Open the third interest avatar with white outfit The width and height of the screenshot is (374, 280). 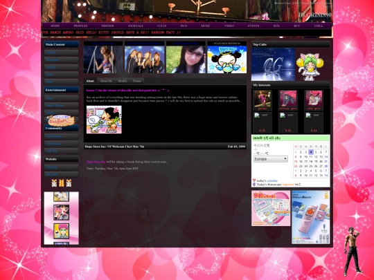pos(314,99)
